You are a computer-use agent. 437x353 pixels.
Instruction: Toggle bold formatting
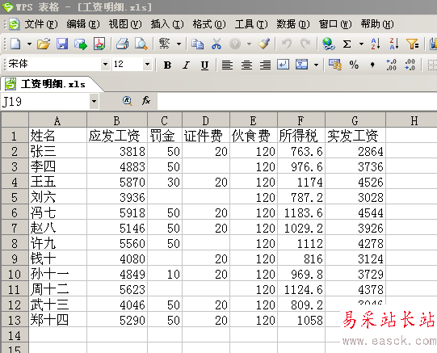(167, 65)
